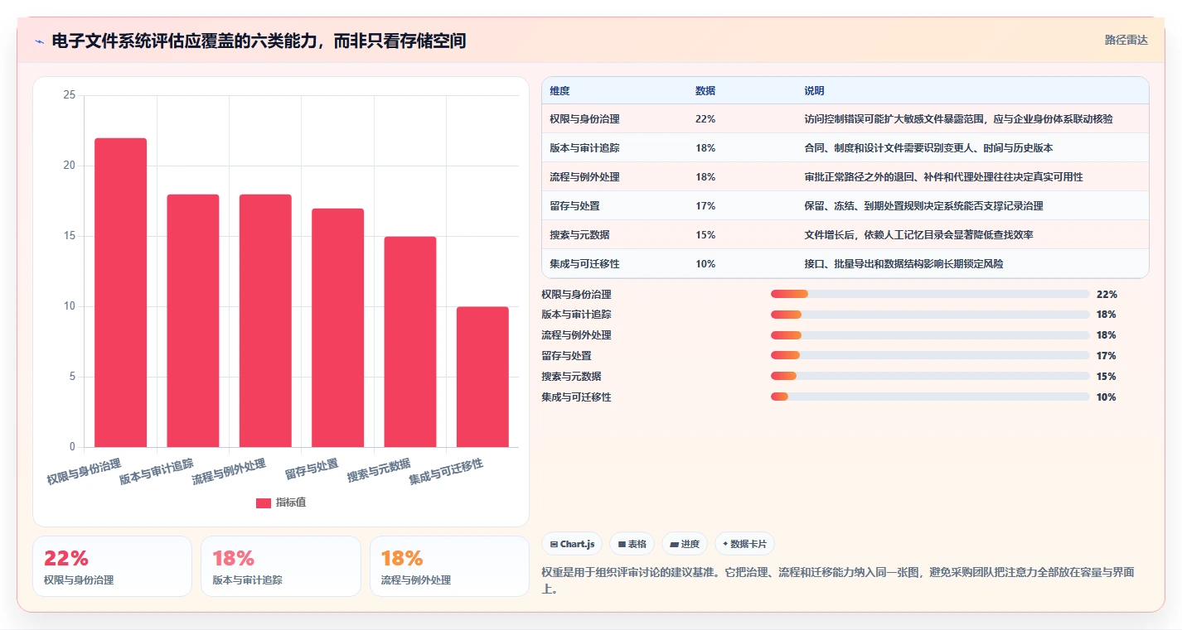Click the 说明 column header

[x=814, y=91]
